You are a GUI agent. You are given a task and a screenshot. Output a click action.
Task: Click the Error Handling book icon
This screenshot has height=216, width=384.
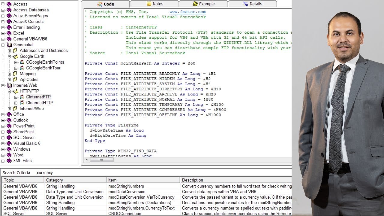click(9, 27)
